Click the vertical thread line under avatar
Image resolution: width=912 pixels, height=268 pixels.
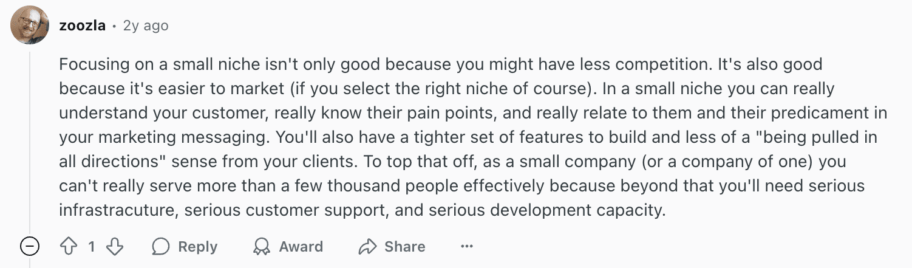(x=30, y=140)
